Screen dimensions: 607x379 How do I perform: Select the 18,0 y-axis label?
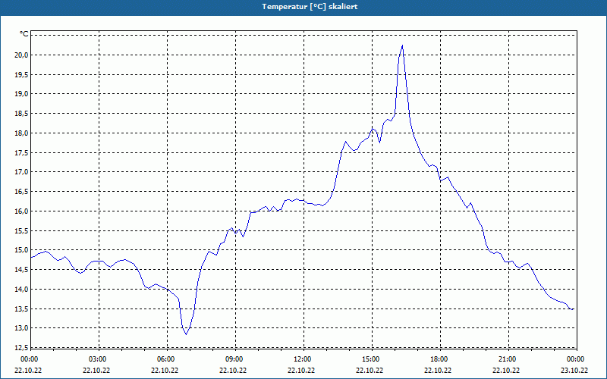[22, 133]
